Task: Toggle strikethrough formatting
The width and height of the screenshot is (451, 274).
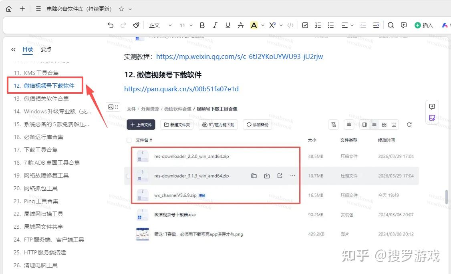Action: click(241, 25)
